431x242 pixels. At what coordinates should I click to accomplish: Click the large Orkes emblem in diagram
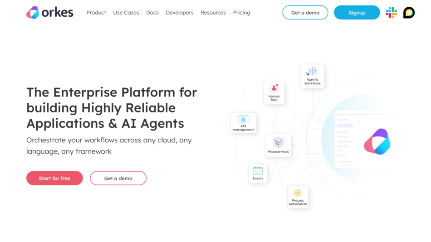pos(377,142)
